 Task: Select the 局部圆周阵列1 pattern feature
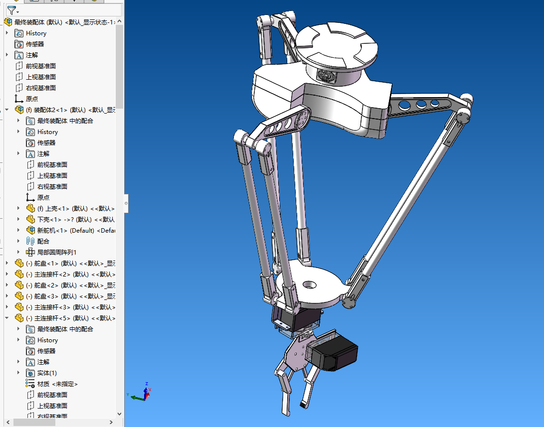(56, 252)
